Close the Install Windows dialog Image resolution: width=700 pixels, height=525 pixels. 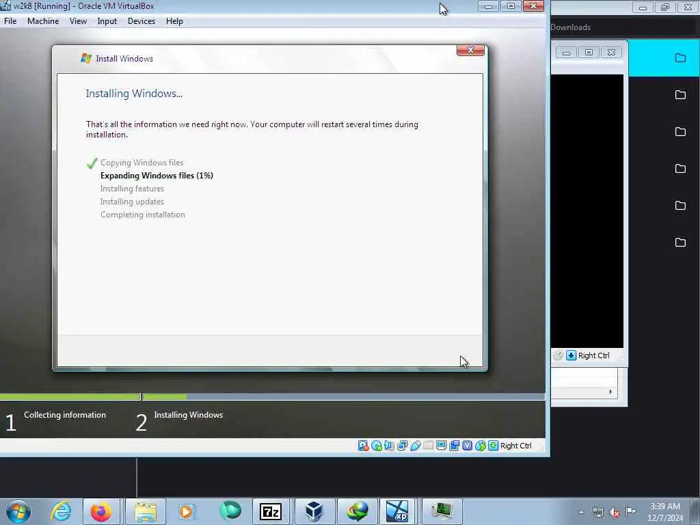[470, 50]
